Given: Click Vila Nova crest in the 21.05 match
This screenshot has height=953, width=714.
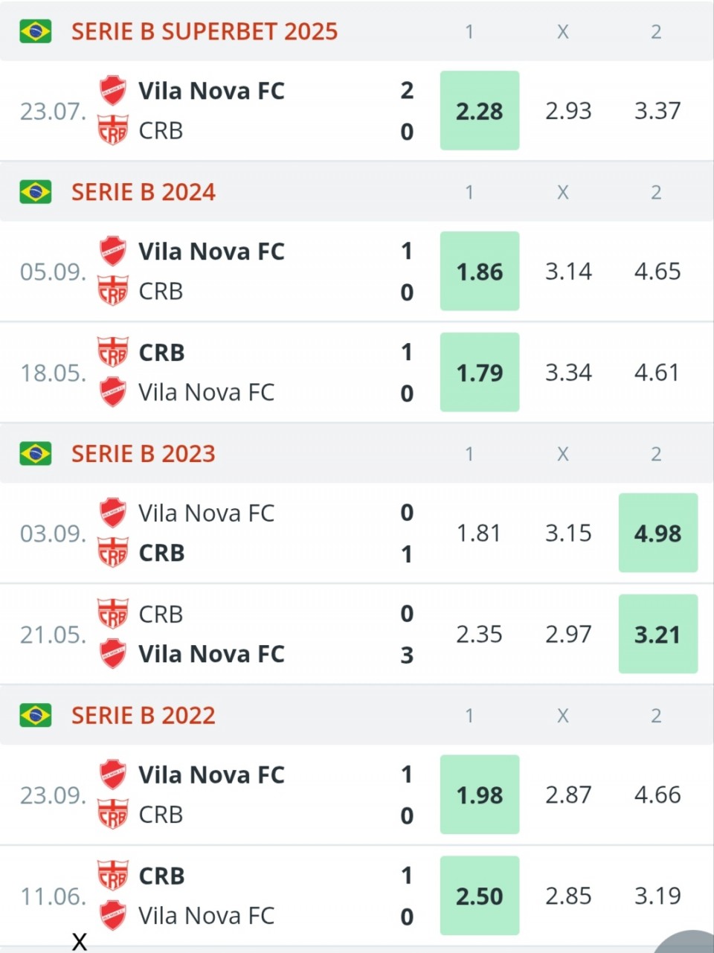Looking at the screenshot, I should 113,654.
